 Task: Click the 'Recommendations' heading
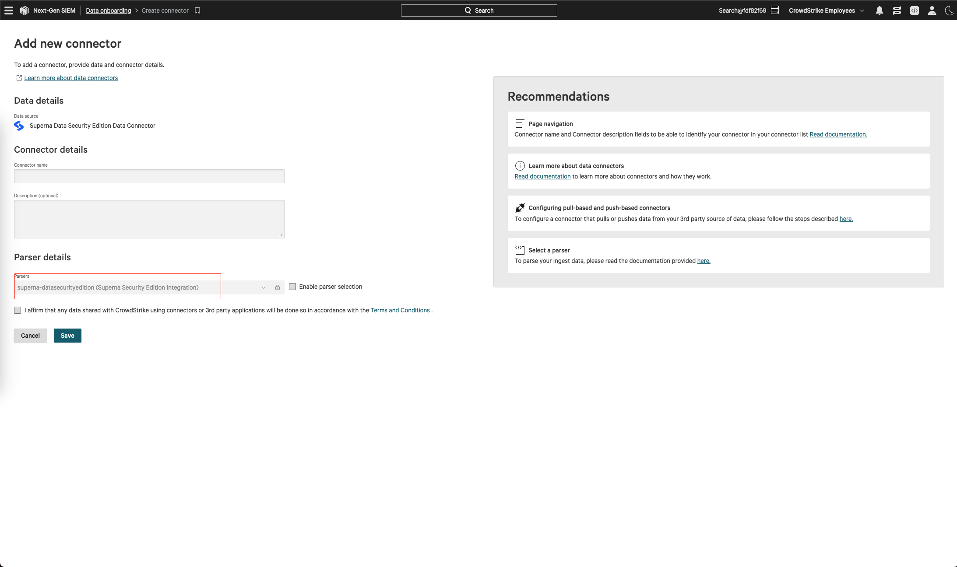558,96
